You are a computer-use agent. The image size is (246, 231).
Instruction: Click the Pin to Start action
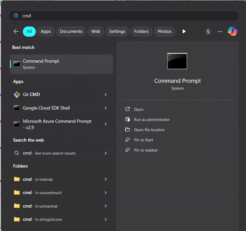pyautogui.click(x=143, y=140)
